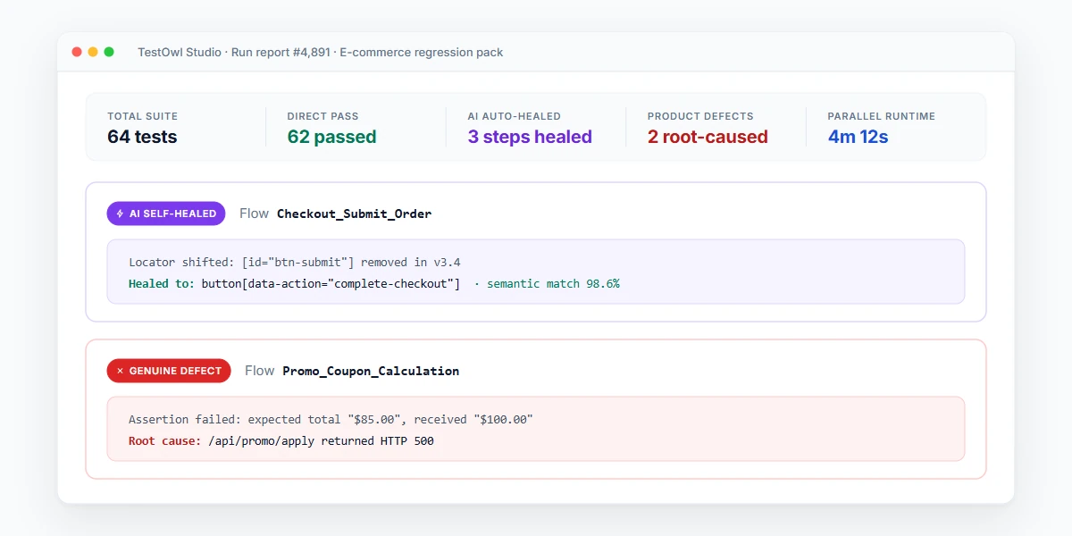Select the "PRODUCT DEFECTS" stat label
Screen dimensions: 1072x536
700,116
